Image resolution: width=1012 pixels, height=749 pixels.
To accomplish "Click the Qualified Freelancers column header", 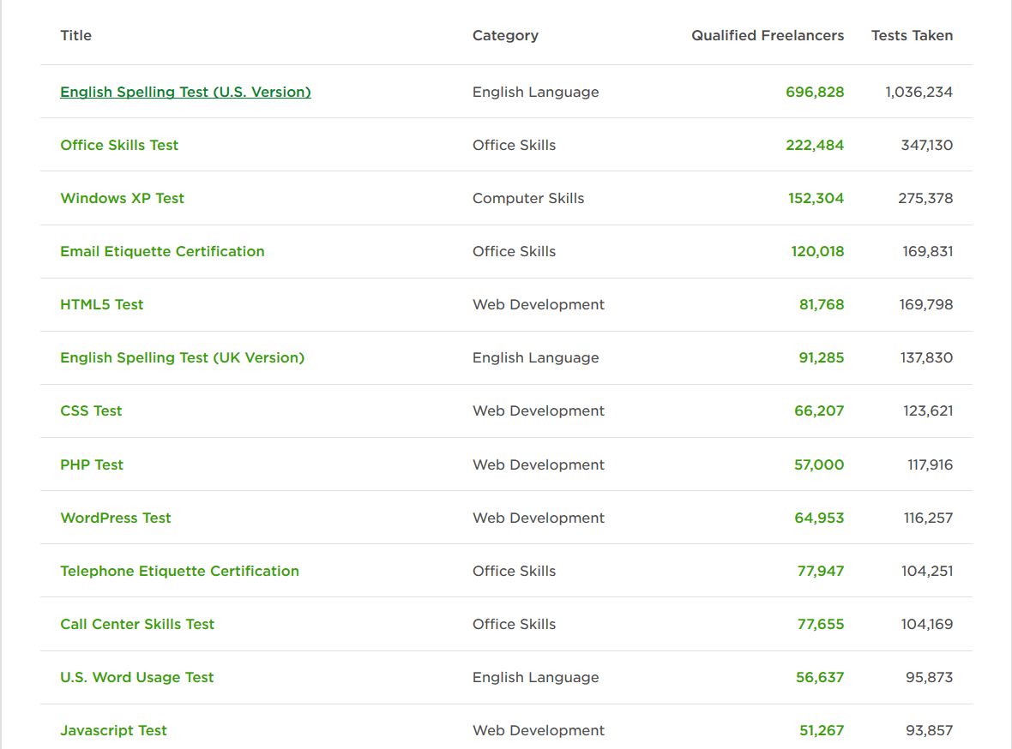I will tap(768, 35).
